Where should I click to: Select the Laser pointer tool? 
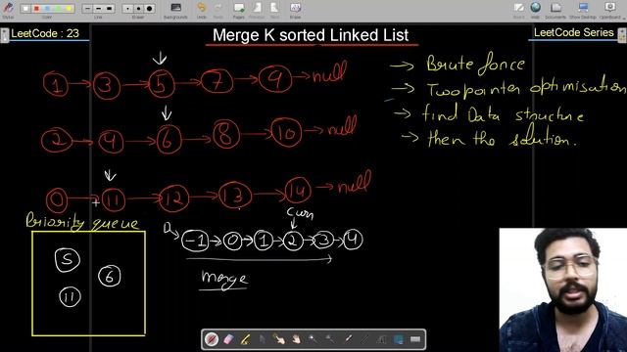click(x=348, y=339)
